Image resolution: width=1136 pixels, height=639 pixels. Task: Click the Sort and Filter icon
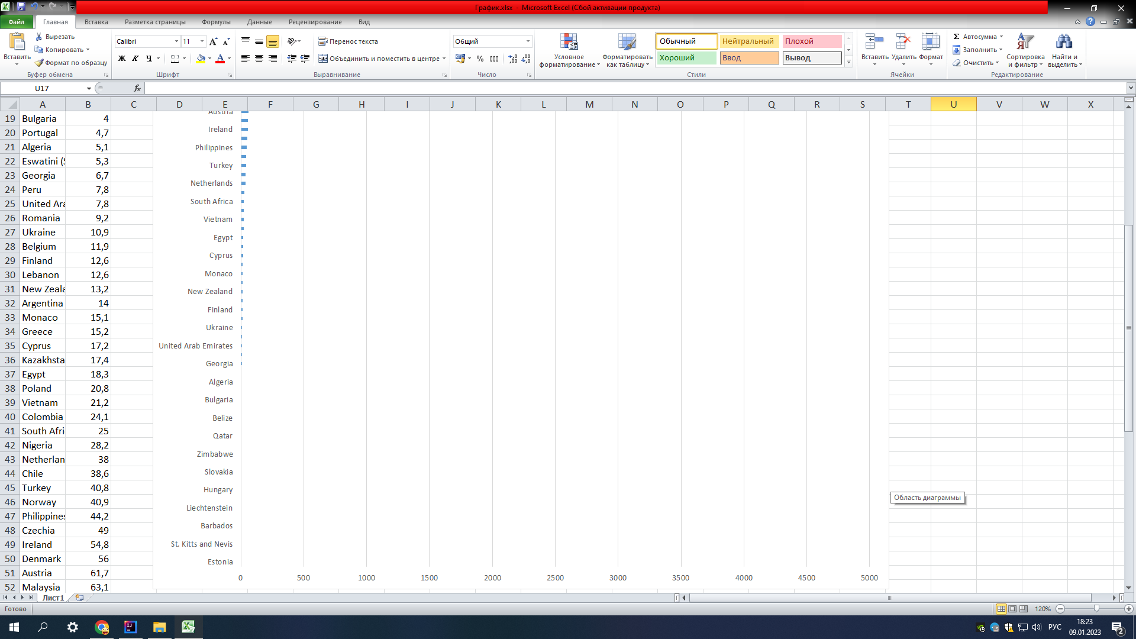pos(1025,42)
